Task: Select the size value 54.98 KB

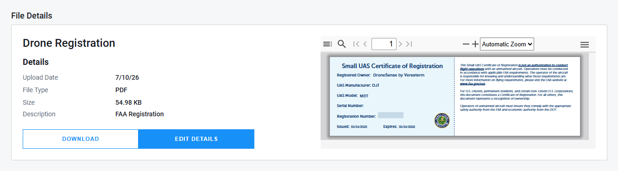Action: 128,102
